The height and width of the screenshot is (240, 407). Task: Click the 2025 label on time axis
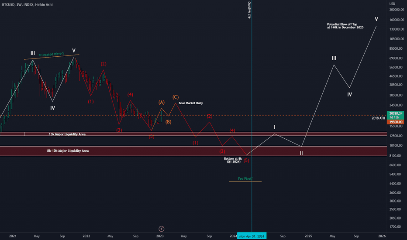pos(308,236)
